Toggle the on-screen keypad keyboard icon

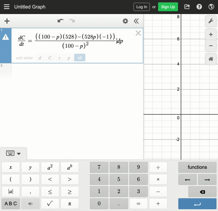10,153
